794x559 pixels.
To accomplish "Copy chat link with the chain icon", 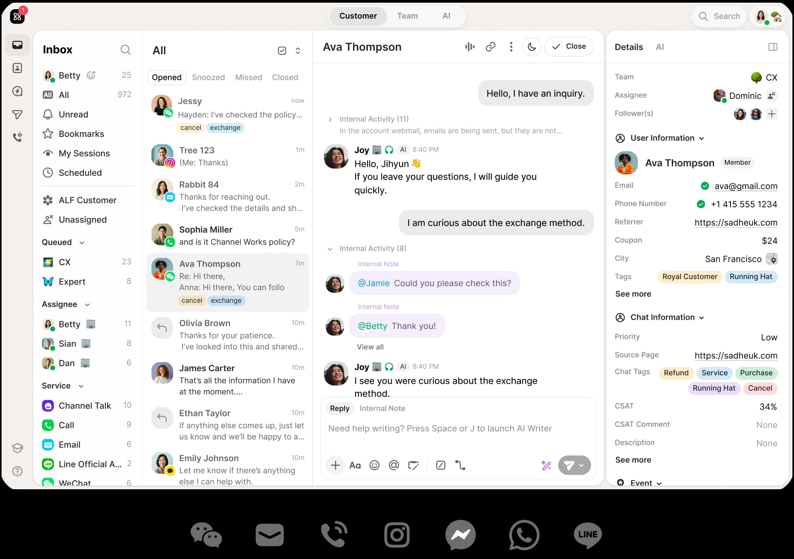I will [490, 47].
